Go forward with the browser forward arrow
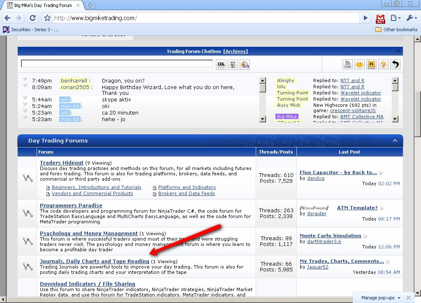The height and width of the screenshot is (303, 421). [x=19, y=18]
